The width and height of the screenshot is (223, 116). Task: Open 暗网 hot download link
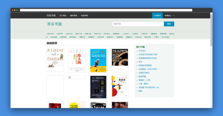(140, 91)
